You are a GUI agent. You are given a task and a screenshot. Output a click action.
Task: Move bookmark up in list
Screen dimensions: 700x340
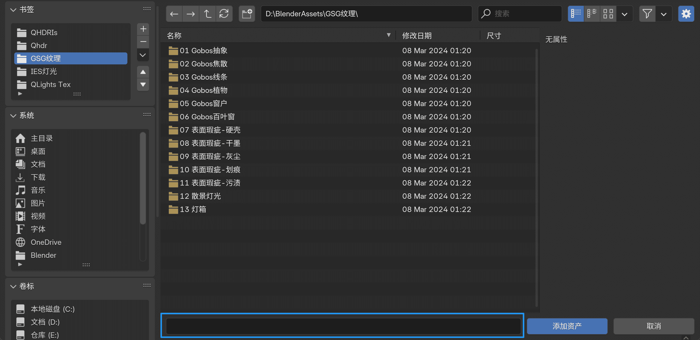(143, 72)
